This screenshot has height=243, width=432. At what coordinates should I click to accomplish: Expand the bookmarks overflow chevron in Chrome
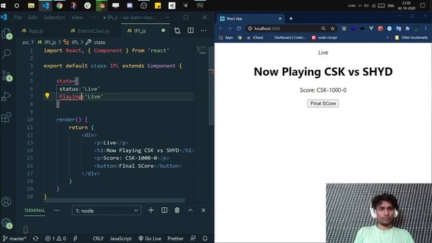(x=387, y=38)
